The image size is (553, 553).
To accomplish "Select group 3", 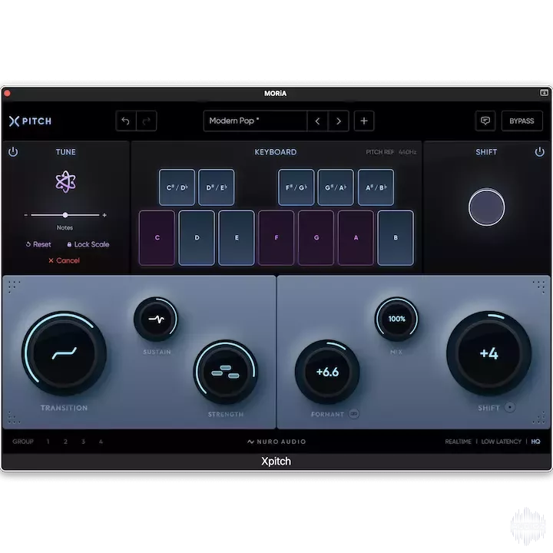I will 83,442.
